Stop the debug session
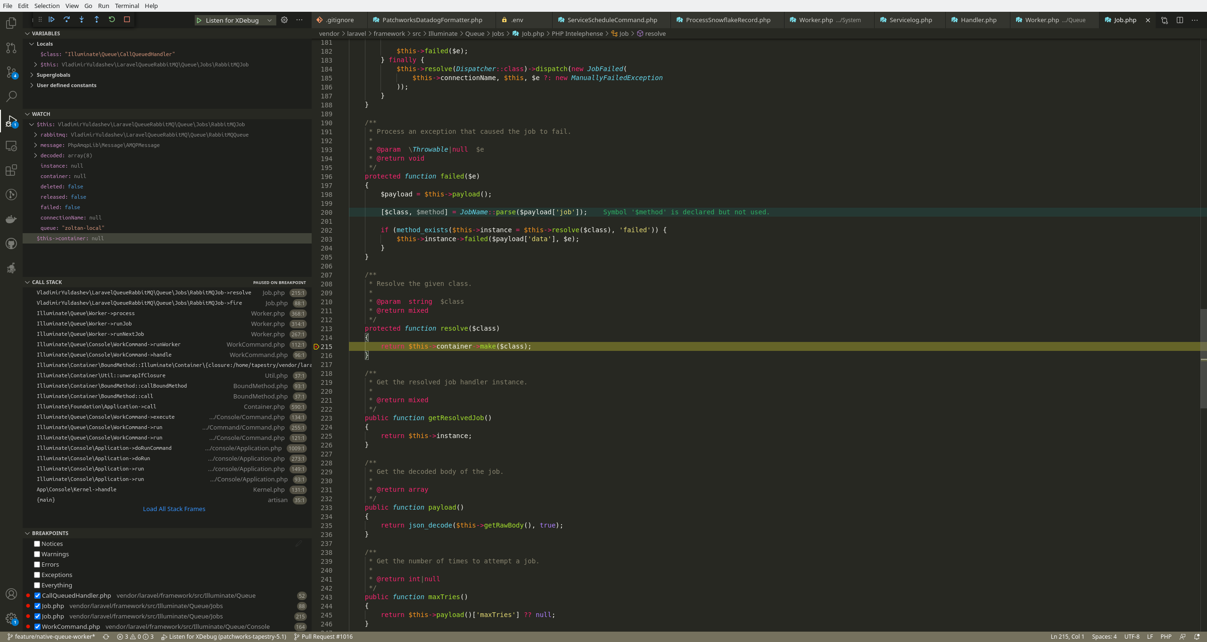 [x=127, y=19]
